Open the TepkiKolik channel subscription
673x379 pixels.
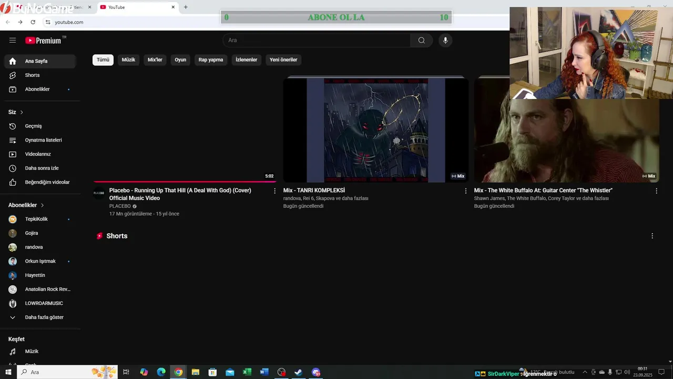point(40,219)
